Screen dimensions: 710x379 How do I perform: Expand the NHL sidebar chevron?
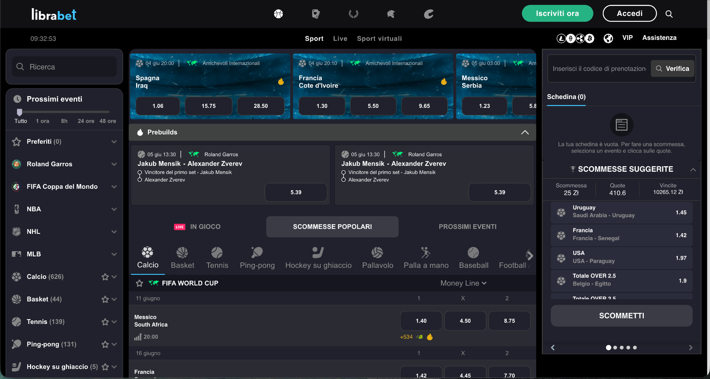pos(114,232)
